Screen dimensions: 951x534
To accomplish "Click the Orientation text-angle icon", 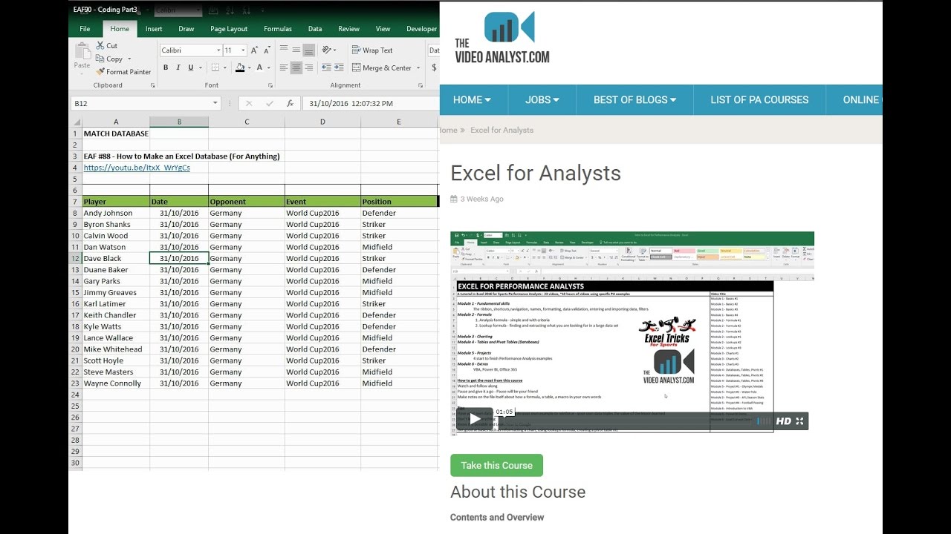I will click(328, 50).
